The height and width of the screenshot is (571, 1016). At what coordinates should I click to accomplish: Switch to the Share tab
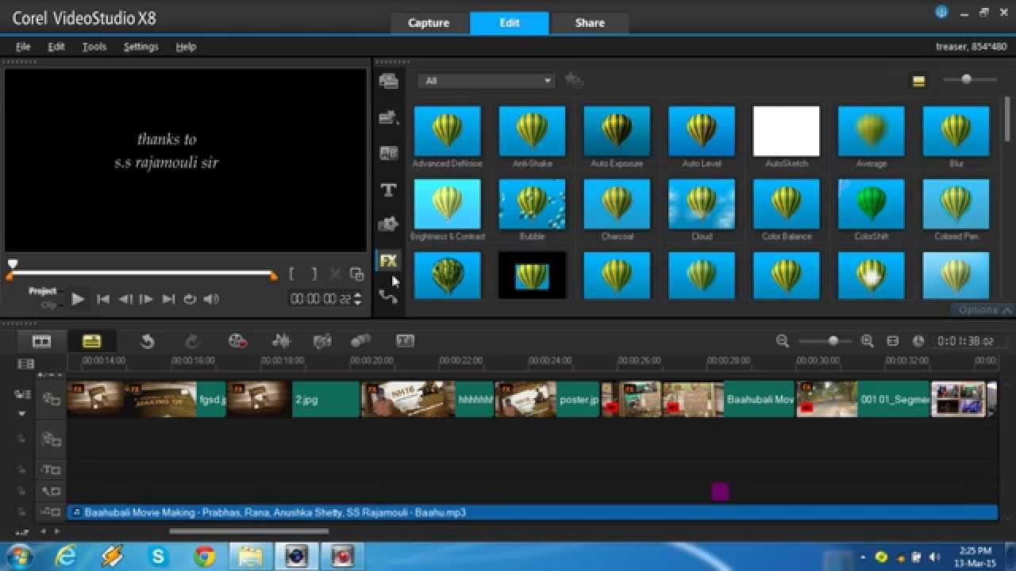click(x=590, y=23)
